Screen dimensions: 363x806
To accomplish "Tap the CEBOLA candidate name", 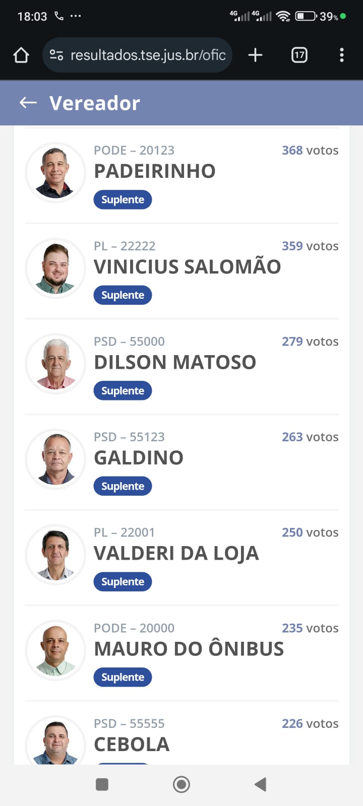I will pos(132,745).
